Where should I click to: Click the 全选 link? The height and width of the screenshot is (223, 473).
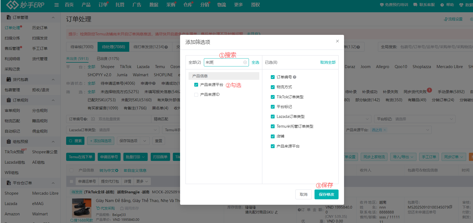[x=255, y=62]
